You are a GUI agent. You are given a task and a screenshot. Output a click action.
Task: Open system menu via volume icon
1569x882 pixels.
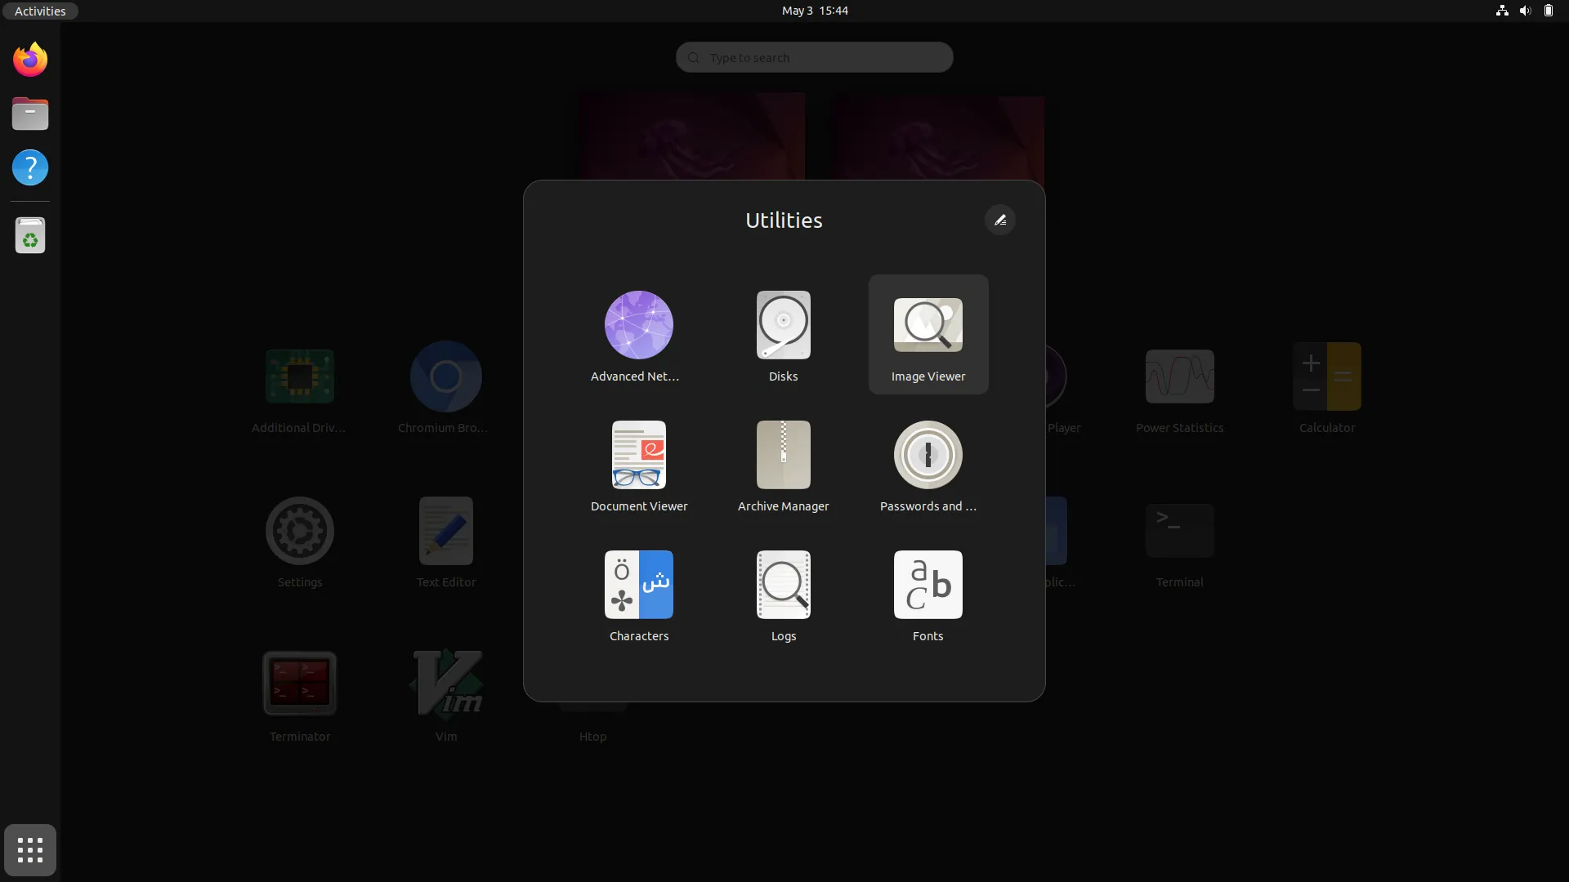tap(1525, 11)
